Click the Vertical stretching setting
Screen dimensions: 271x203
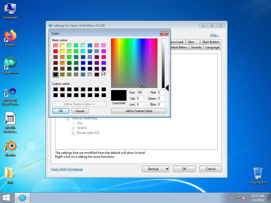82,119
